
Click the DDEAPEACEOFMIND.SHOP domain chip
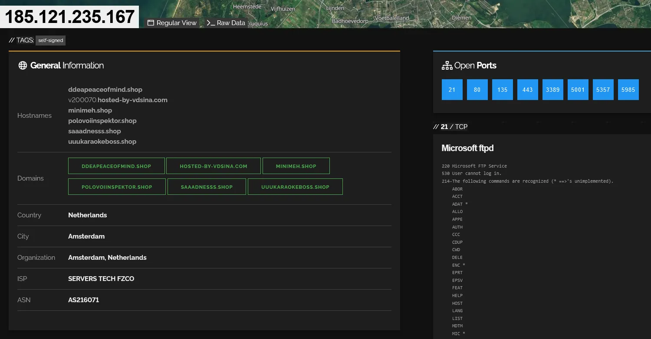(116, 165)
